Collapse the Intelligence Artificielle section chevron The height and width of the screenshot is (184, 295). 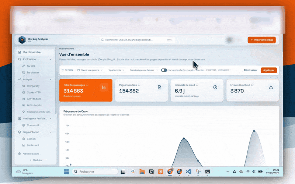pyautogui.click(x=51, y=118)
